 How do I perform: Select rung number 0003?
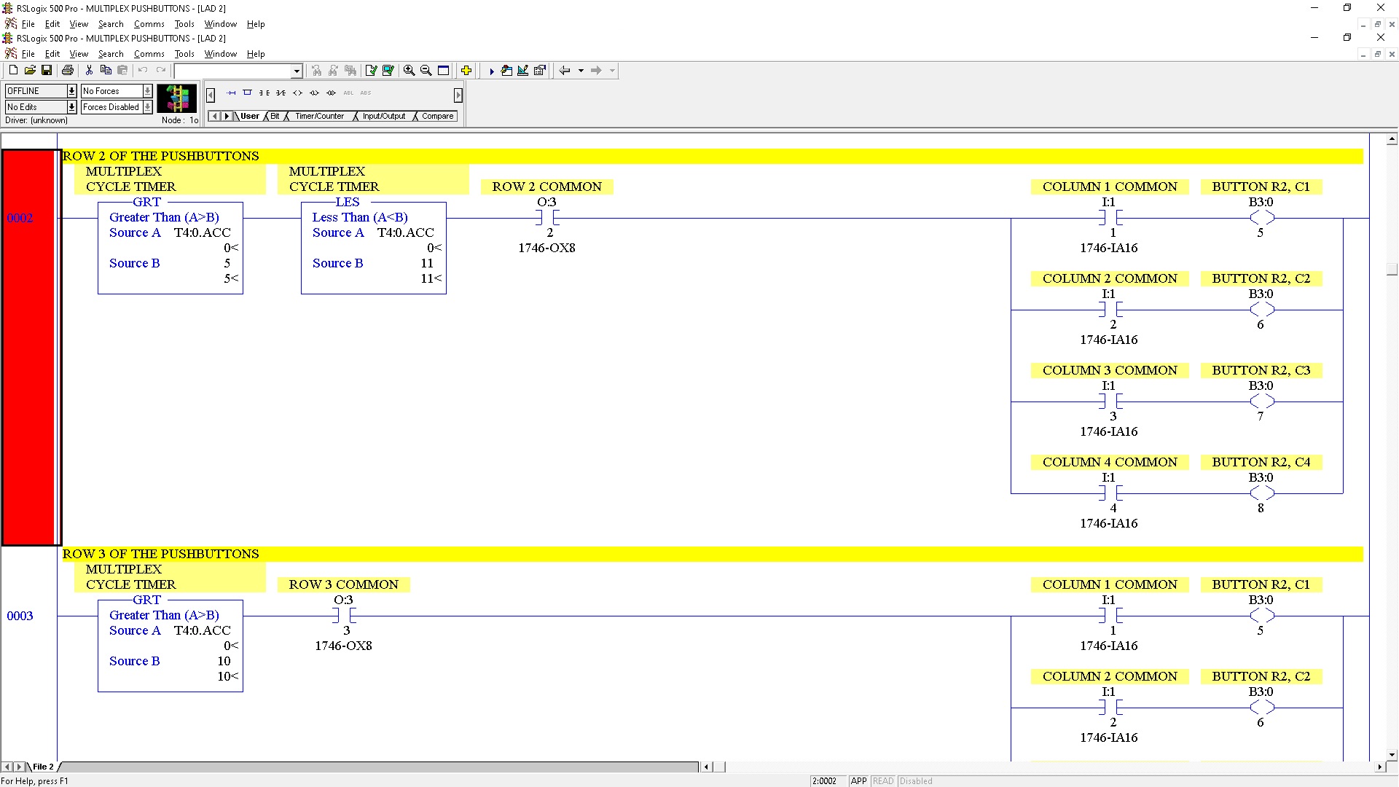tap(20, 616)
